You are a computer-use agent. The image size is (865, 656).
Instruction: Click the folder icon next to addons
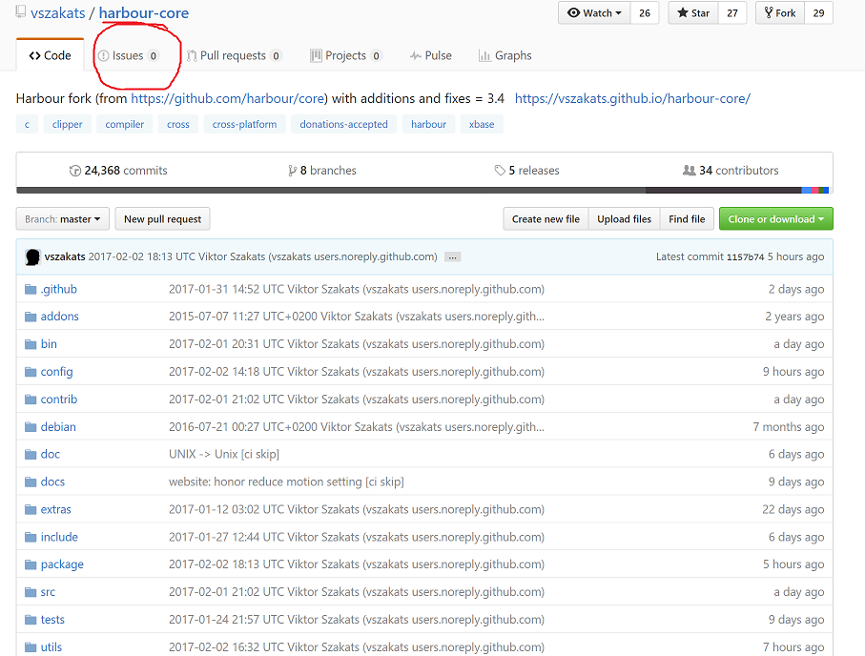pos(31,317)
